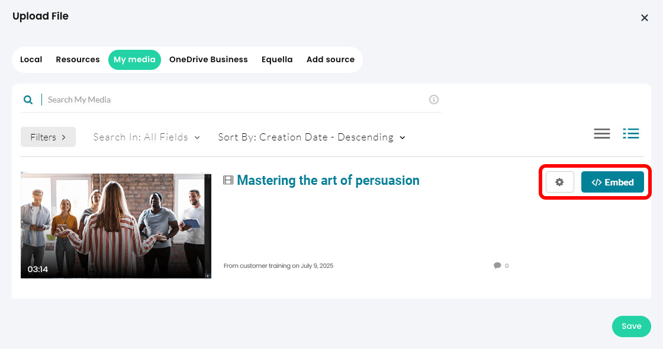Open the Sort By: Creation Date dropdown
This screenshot has height=349, width=663.
tap(311, 137)
